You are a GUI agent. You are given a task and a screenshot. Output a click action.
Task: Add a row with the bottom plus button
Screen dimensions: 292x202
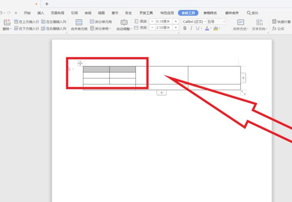click(x=162, y=93)
